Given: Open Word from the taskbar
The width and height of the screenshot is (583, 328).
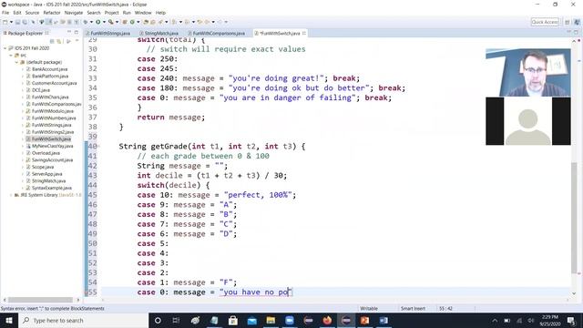Looking at the screenshot, I should tap(384, 320).
